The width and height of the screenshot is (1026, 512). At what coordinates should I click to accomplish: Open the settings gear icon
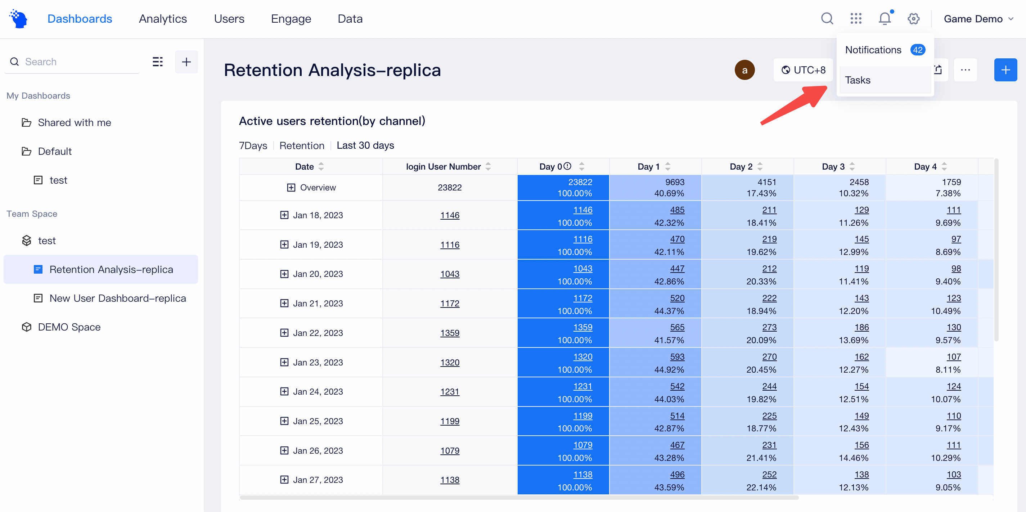pos(913,18)
